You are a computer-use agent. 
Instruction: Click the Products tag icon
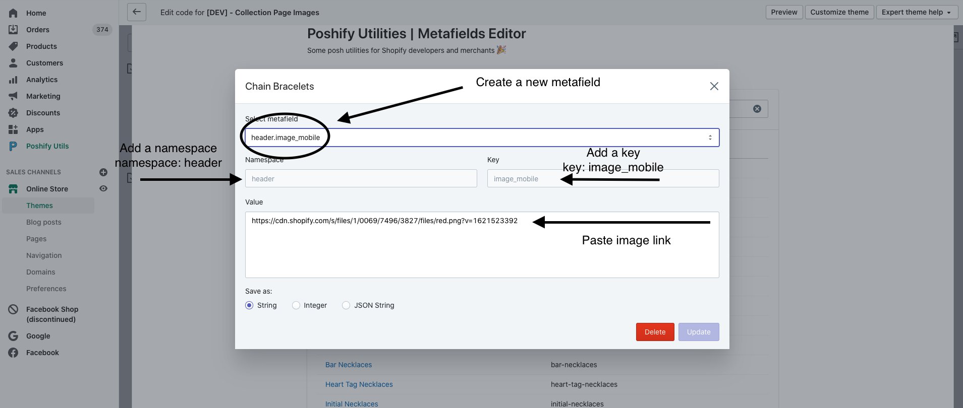[x=13, y=46]
